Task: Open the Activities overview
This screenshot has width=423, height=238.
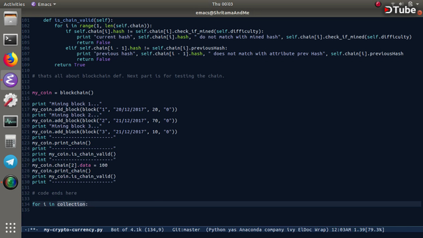Action: click(x=14, y=4)
